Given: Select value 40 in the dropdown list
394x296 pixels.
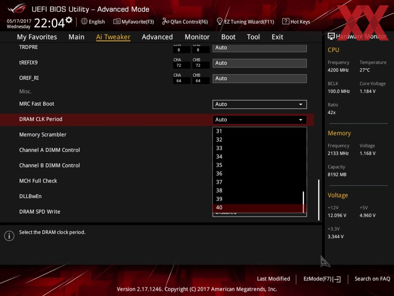Looking at the screenshot, I should pyautogui.click(x=258, y=207).
